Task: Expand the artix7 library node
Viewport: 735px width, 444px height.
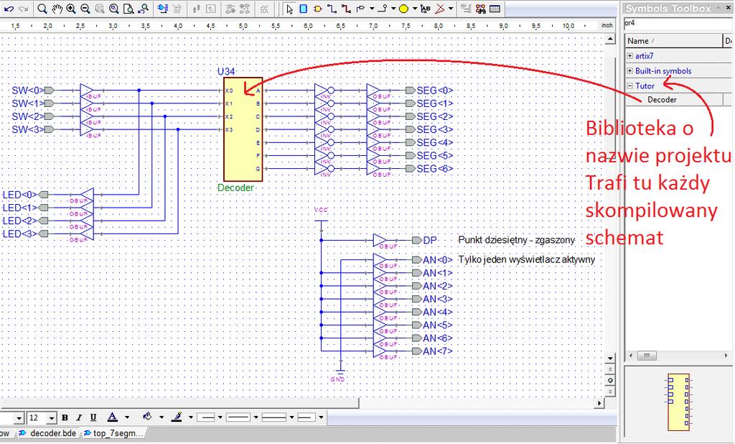Action: click(x=630, y=56)
